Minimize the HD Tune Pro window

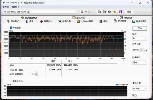(x=132, y=3)
